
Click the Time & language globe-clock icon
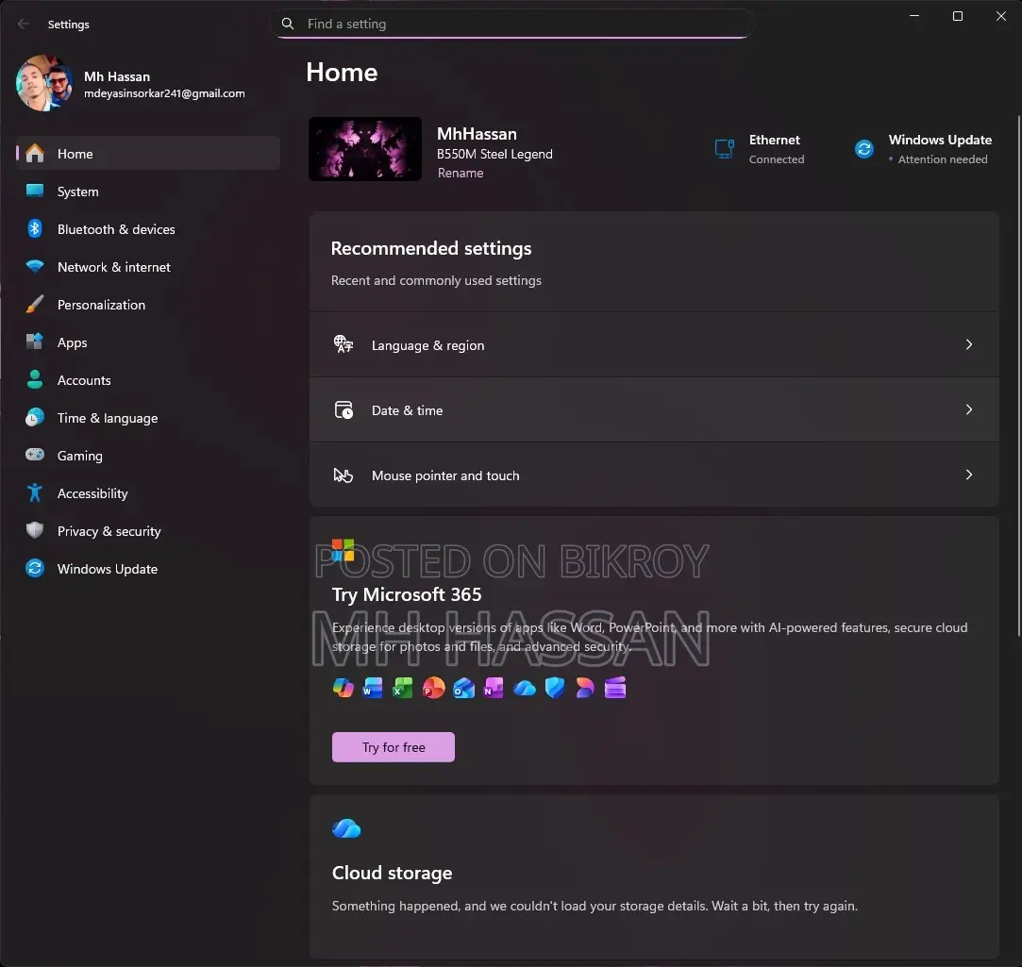[x=35, y=417]
